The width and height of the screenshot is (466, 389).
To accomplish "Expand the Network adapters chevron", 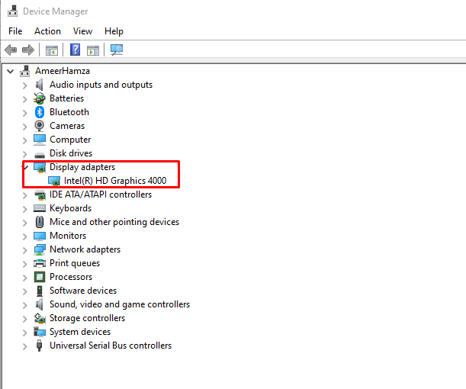I will (25, 250).
